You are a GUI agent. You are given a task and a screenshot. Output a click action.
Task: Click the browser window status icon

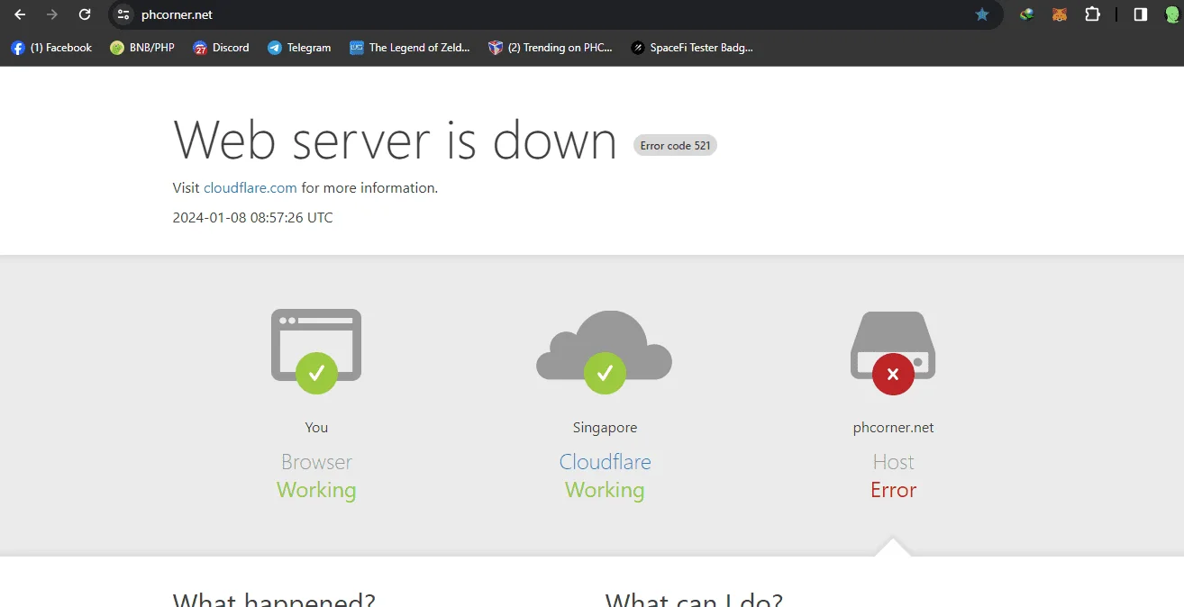click(316, 351)
